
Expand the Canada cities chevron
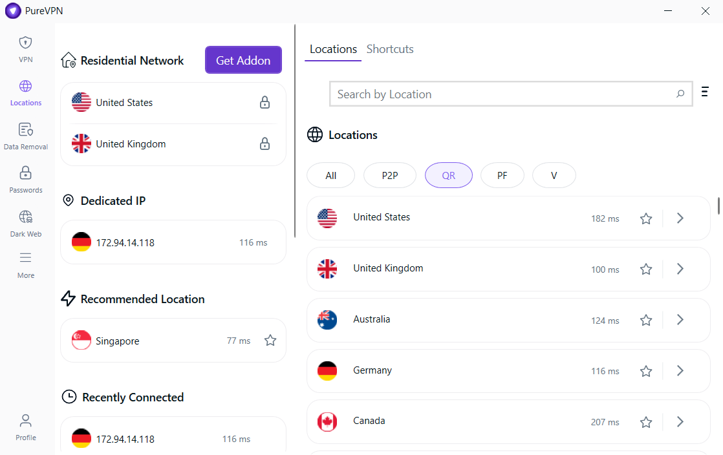pyautogui.click(x=680, y=422)
